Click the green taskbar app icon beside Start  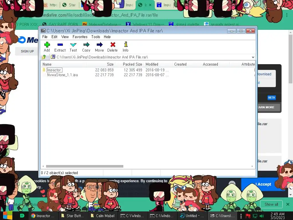tap(22, 216)
